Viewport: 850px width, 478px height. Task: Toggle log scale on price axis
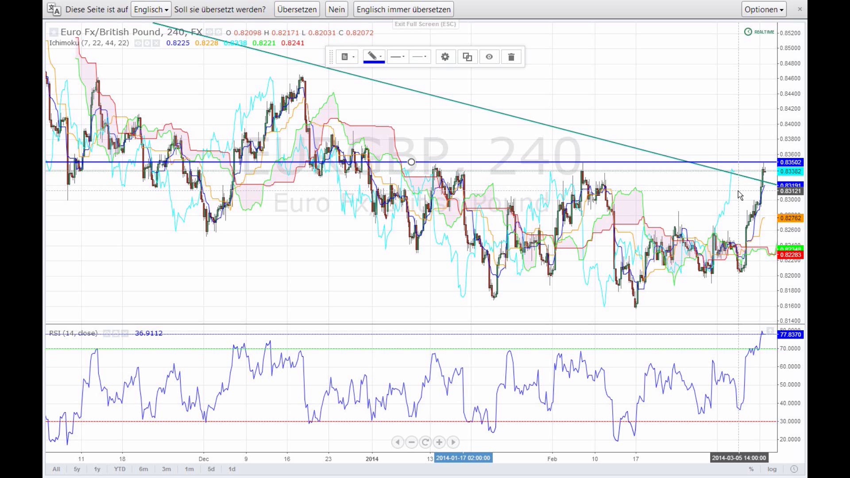772,469
